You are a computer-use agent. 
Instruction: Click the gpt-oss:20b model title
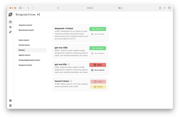coord(61,64)
